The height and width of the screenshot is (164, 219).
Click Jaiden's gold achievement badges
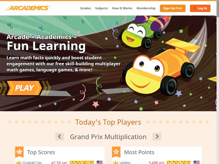(x=179, y=162)
